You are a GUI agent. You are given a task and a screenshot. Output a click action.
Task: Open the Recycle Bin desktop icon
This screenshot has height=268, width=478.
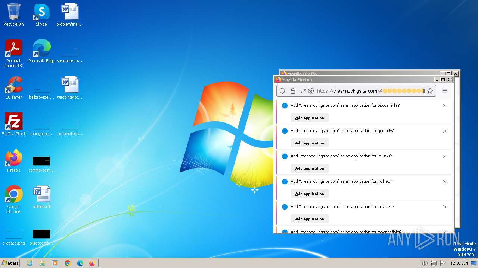(13, 15)
